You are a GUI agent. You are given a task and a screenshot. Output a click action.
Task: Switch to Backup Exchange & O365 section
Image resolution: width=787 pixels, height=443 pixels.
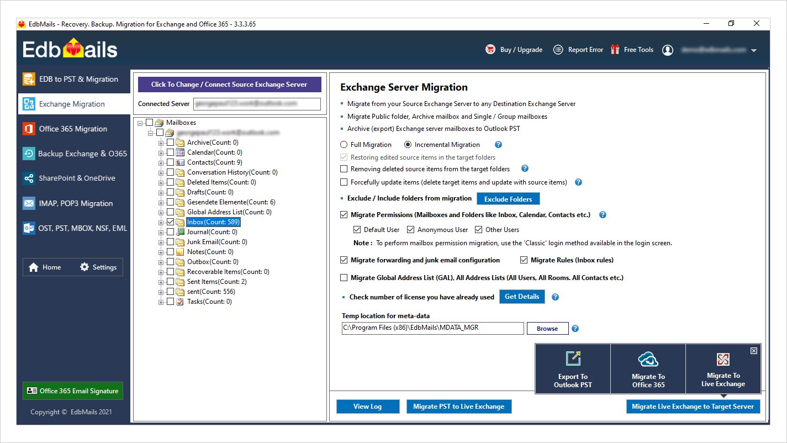[x=74, y=154]
